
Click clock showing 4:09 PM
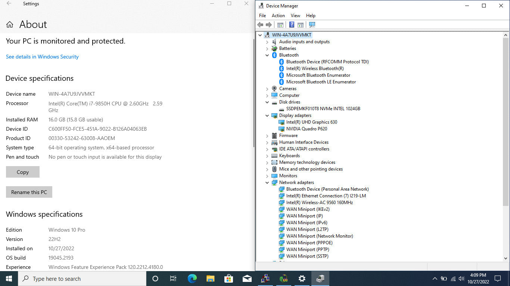point(478,275)
